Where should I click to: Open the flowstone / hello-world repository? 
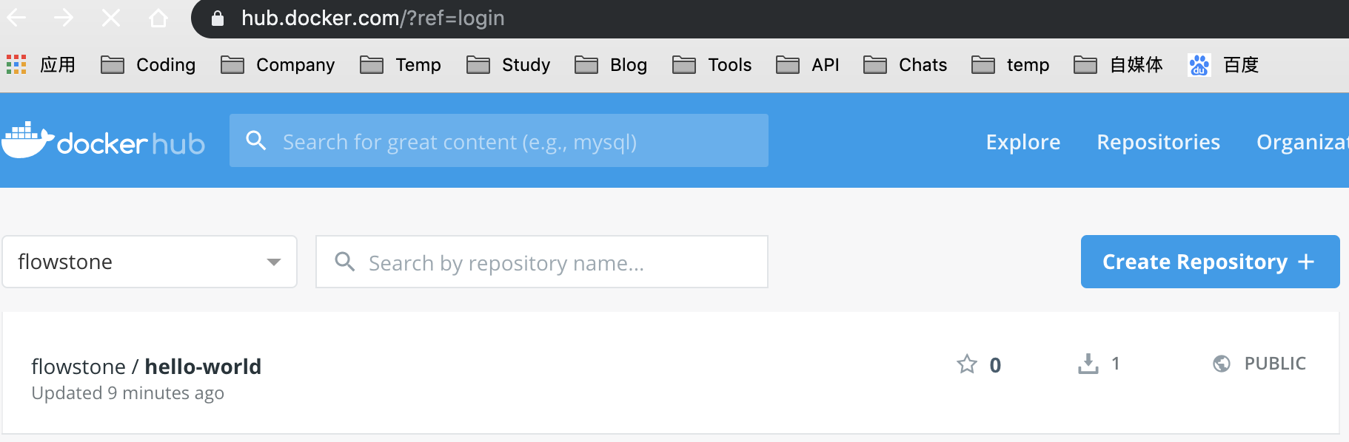[x=147, y=367]
